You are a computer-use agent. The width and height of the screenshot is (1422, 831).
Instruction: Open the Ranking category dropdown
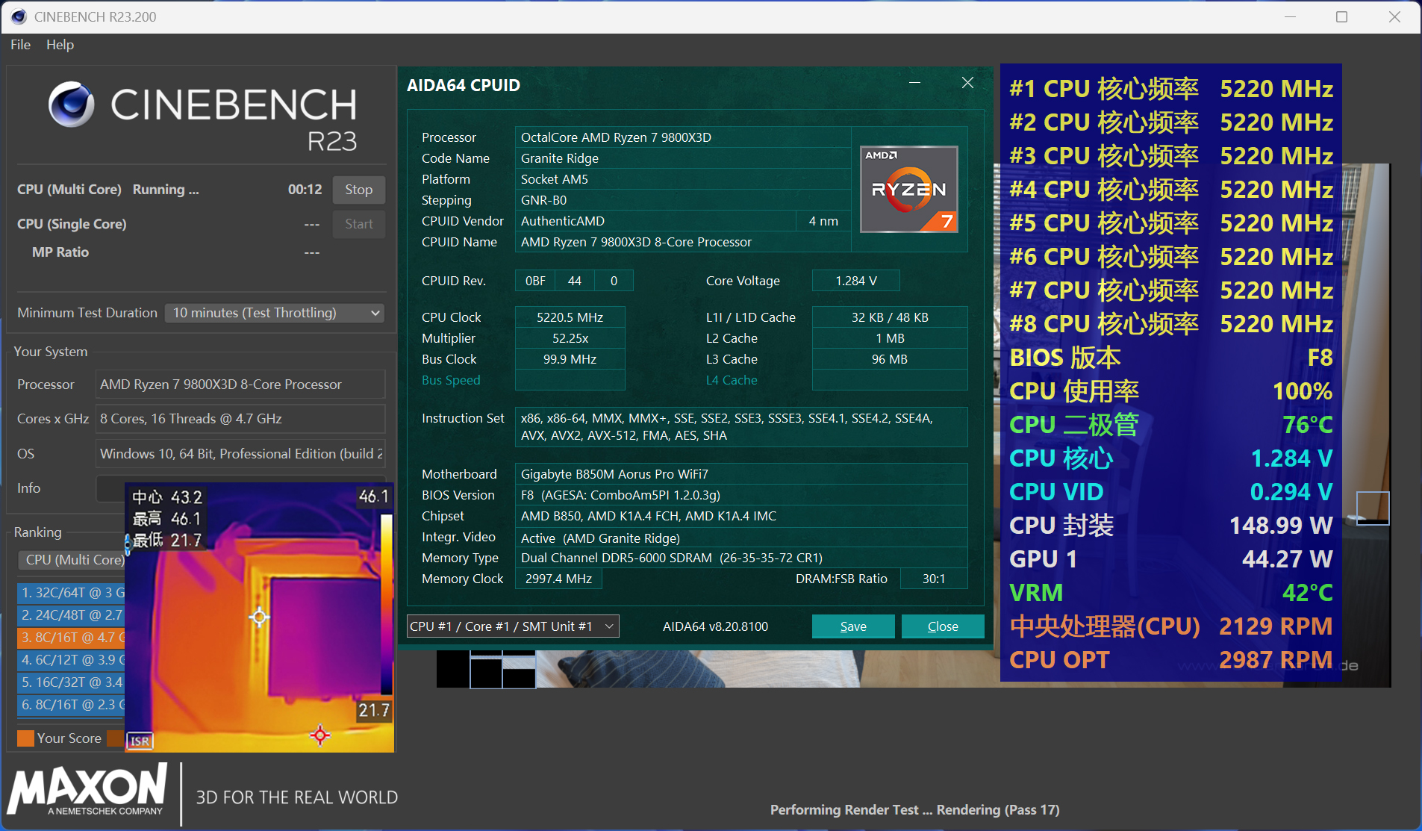72,560
